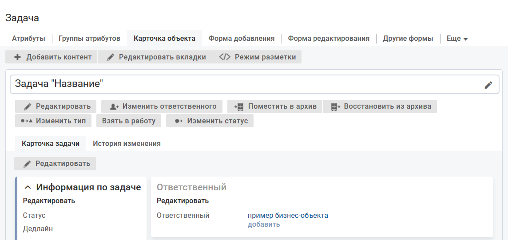The width and height of the screenshot is (508, 240).
Task: Switch to the Атрибуты tab
Action: (x=28, y=39)
